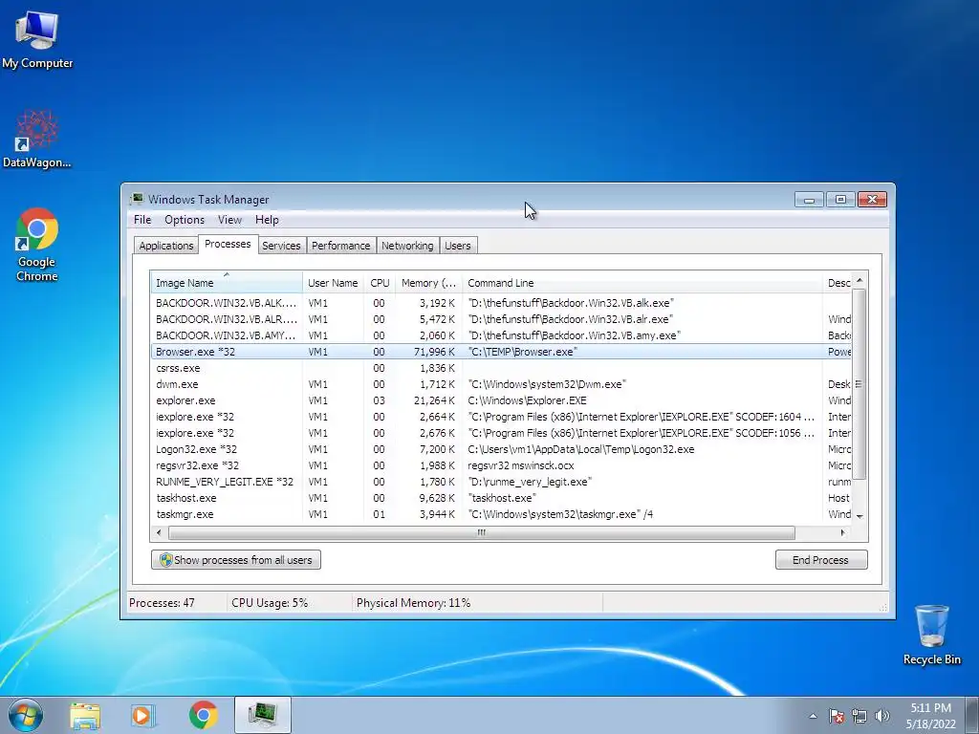Select BACKDOOR.WIN32.VB.ALR process row

click(501, 319)
